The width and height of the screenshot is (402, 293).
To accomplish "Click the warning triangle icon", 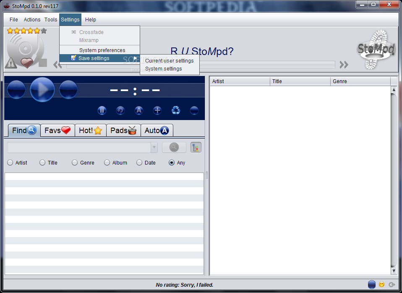I will point(11,63).
